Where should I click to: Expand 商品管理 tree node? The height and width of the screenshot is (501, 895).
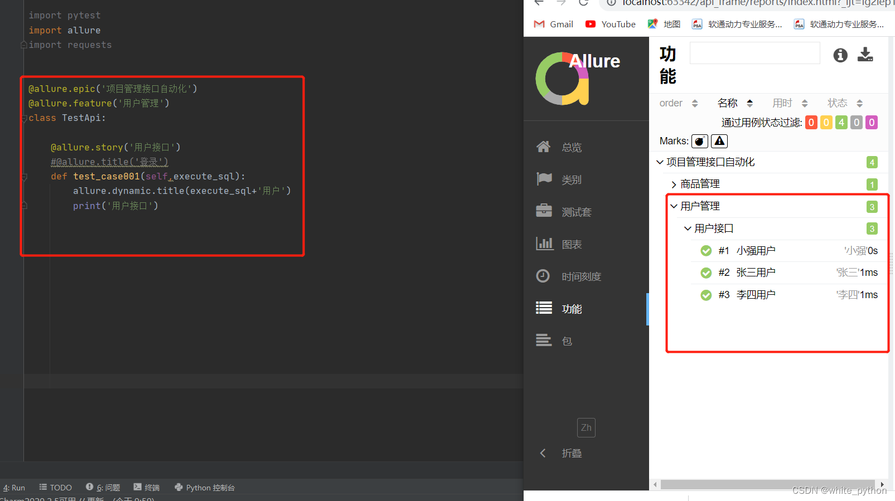(x=674, y=184)
